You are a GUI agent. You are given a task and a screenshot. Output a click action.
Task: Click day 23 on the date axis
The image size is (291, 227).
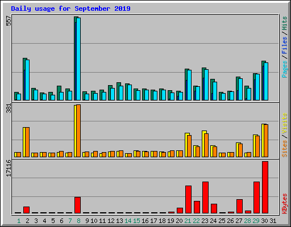pyautogui.click(x=205, y=221)
